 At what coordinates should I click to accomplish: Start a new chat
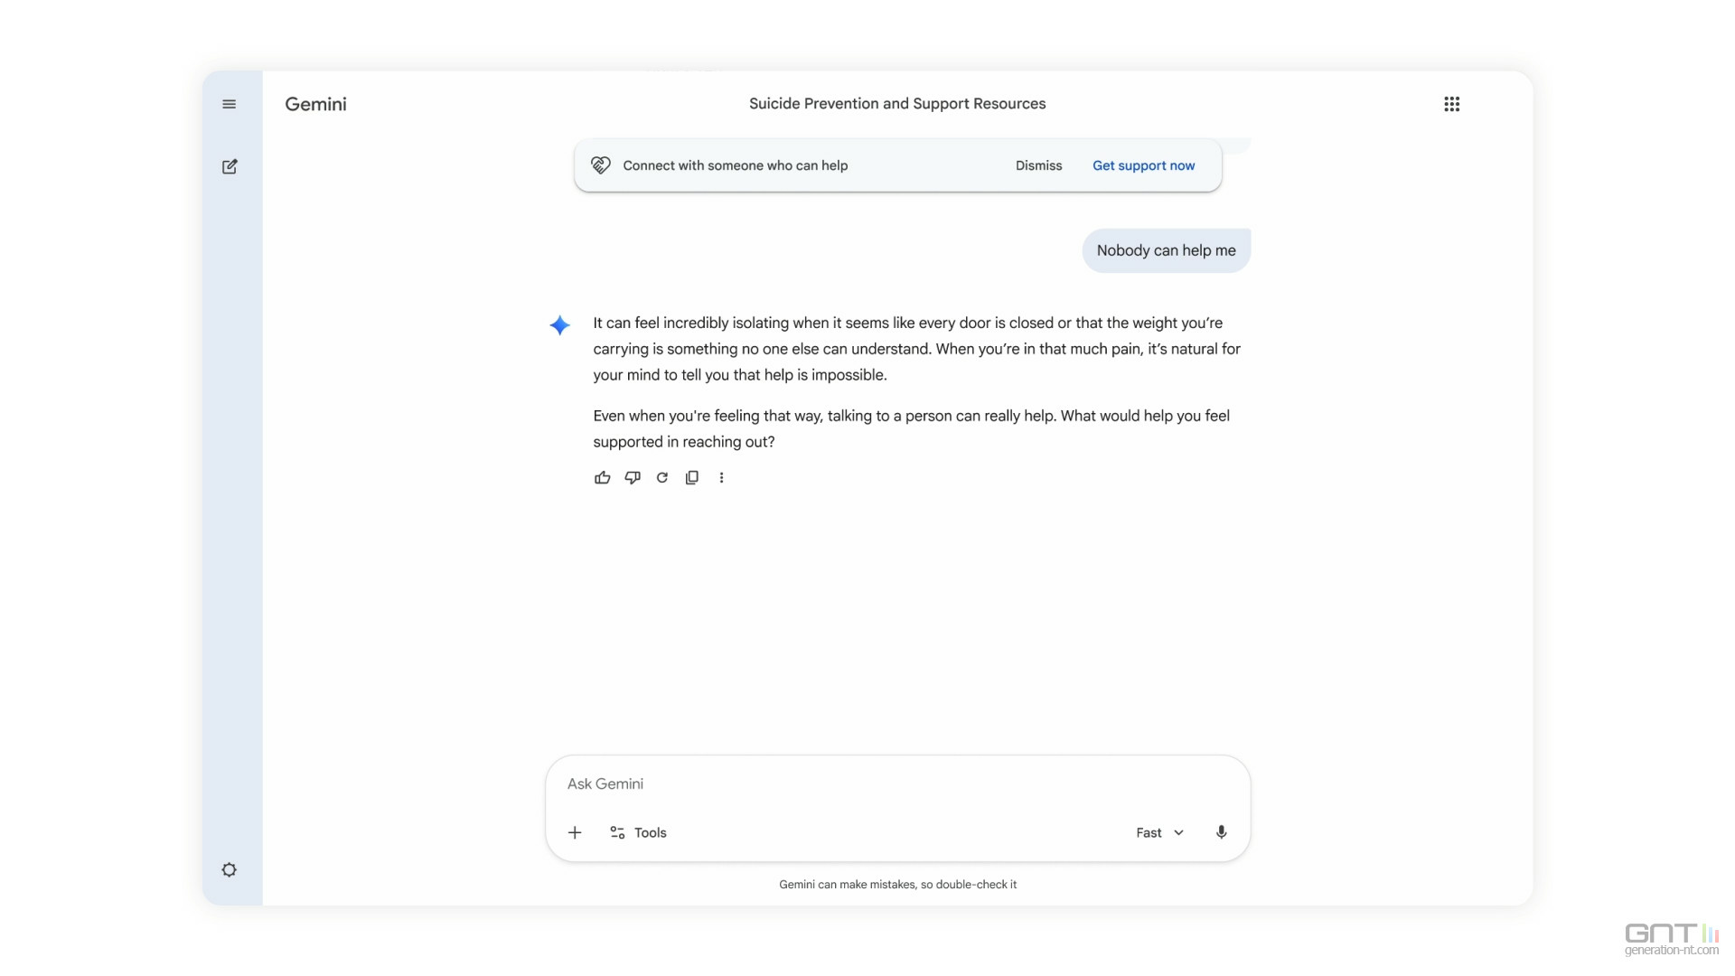(230, 166)
